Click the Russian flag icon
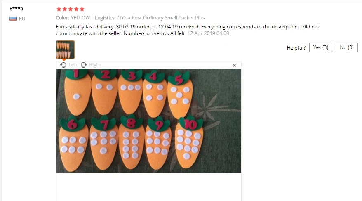This screenshot has width=362, height=201. (13, 19)
